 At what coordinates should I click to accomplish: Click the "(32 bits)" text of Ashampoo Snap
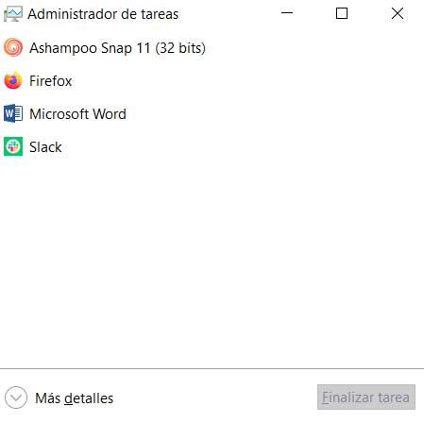[180, 48]
